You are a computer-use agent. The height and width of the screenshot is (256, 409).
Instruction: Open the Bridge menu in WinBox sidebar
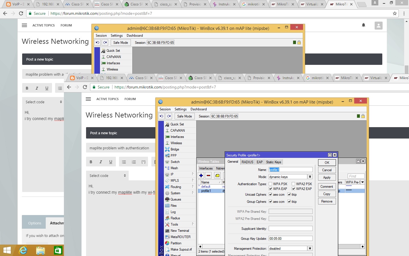[x=175, y=149]
